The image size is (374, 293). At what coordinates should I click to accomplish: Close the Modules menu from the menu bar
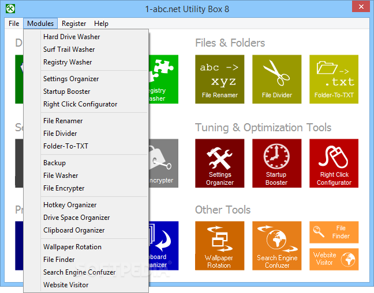(x=40, y=24)
